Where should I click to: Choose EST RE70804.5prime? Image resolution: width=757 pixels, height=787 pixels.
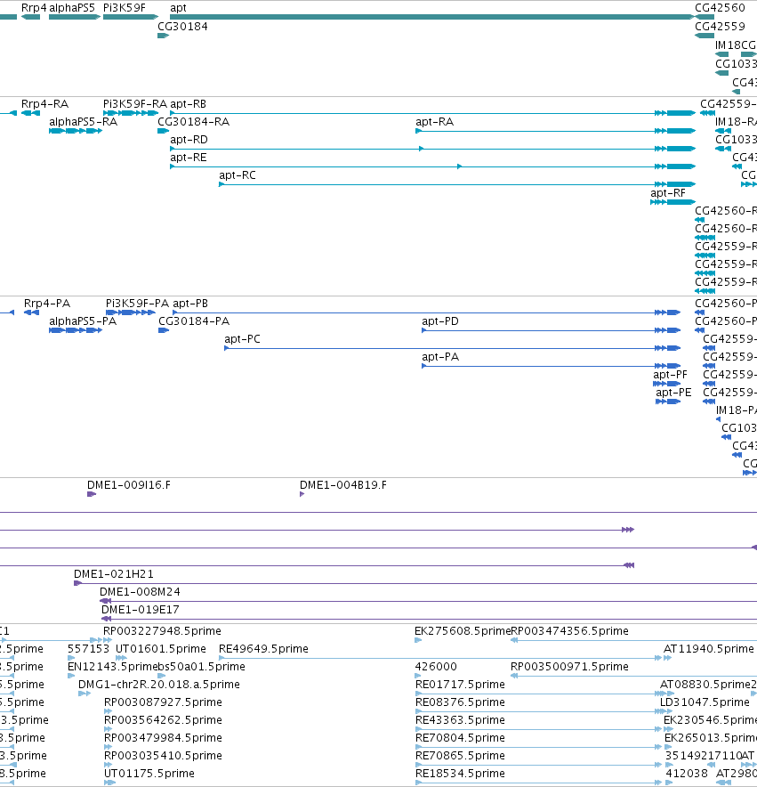tap(460, 738)
